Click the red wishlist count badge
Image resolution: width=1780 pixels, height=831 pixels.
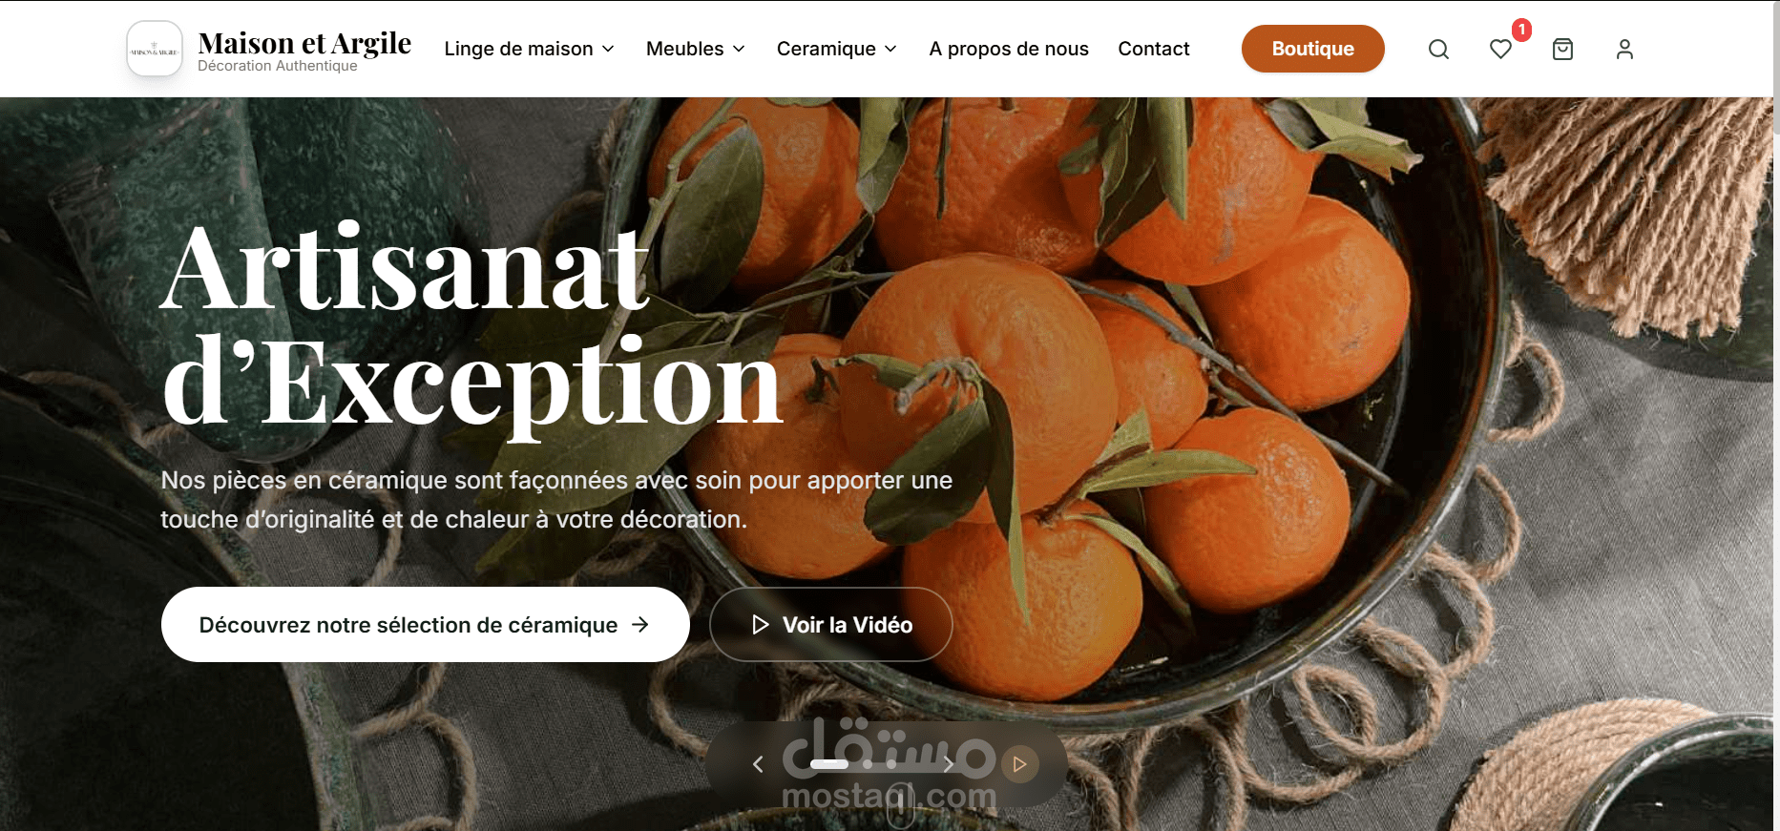pyautogui.click(x=1521, y=30)
